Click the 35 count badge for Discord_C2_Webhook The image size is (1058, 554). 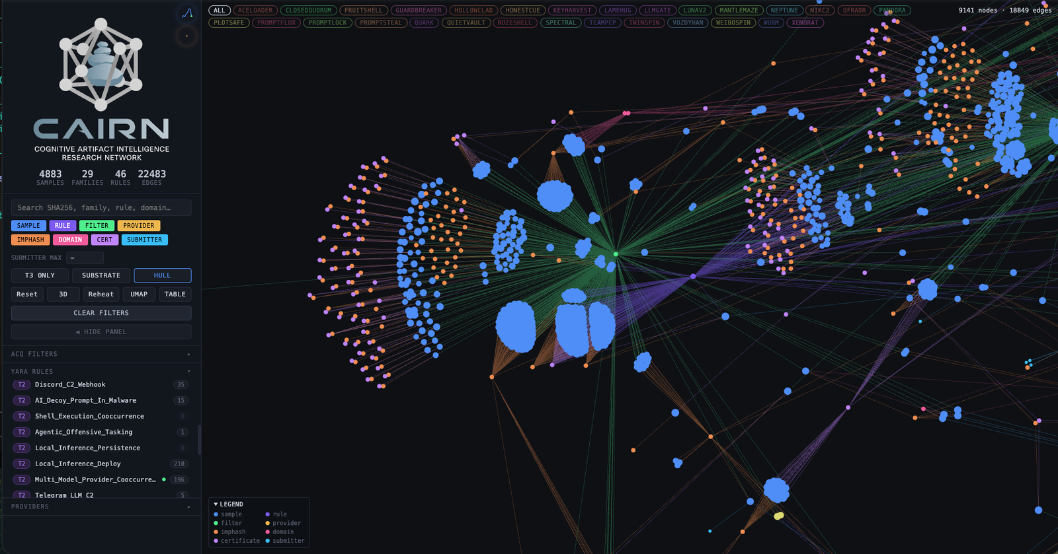[x=181, y=384]
